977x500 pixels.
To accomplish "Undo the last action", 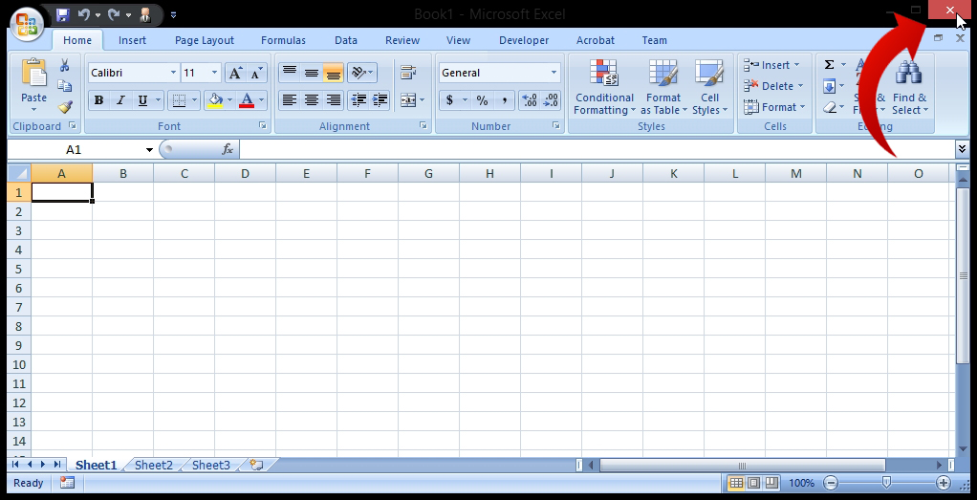I will click(83, 14).
